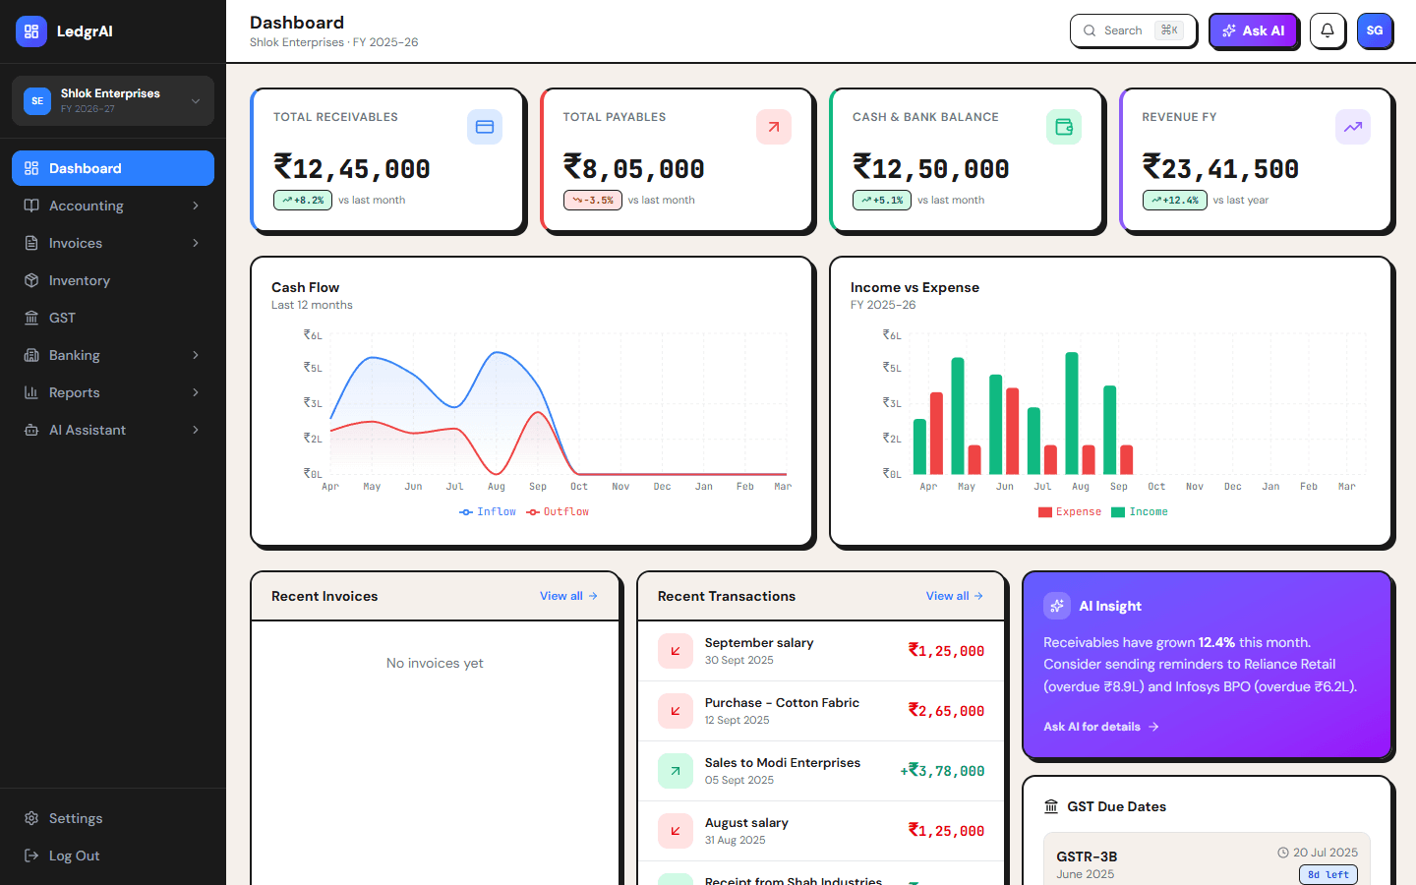Select Dashboard in the sidebar
This screenshot has width=1416, height=885.
click(113, 168)
